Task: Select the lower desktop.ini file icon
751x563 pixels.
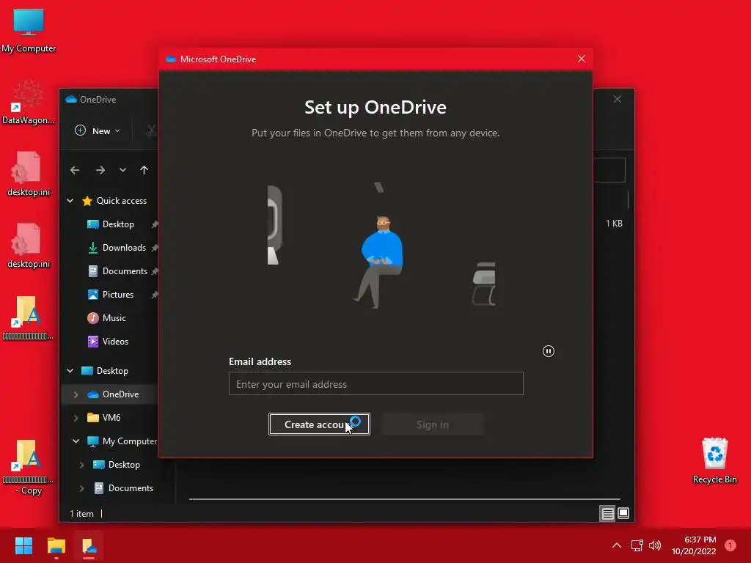Action: pos(29,246)
